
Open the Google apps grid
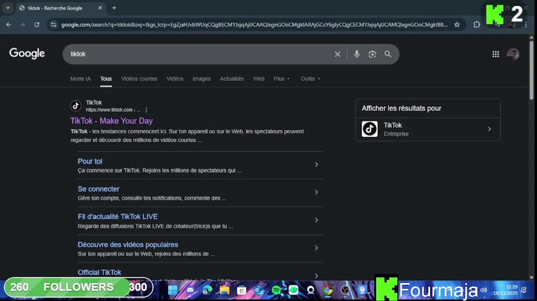[496, 54]
